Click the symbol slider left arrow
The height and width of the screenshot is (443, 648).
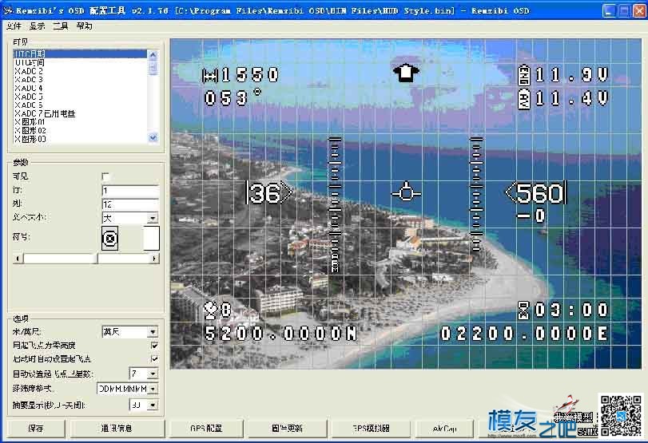18,259
